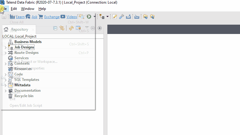The height and width of the screenshot is (135, 240).
Task: Click the pencil edit icon in toolbar
Action: tap(115, 17)
